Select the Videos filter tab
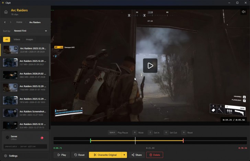 tap(17, 39)
